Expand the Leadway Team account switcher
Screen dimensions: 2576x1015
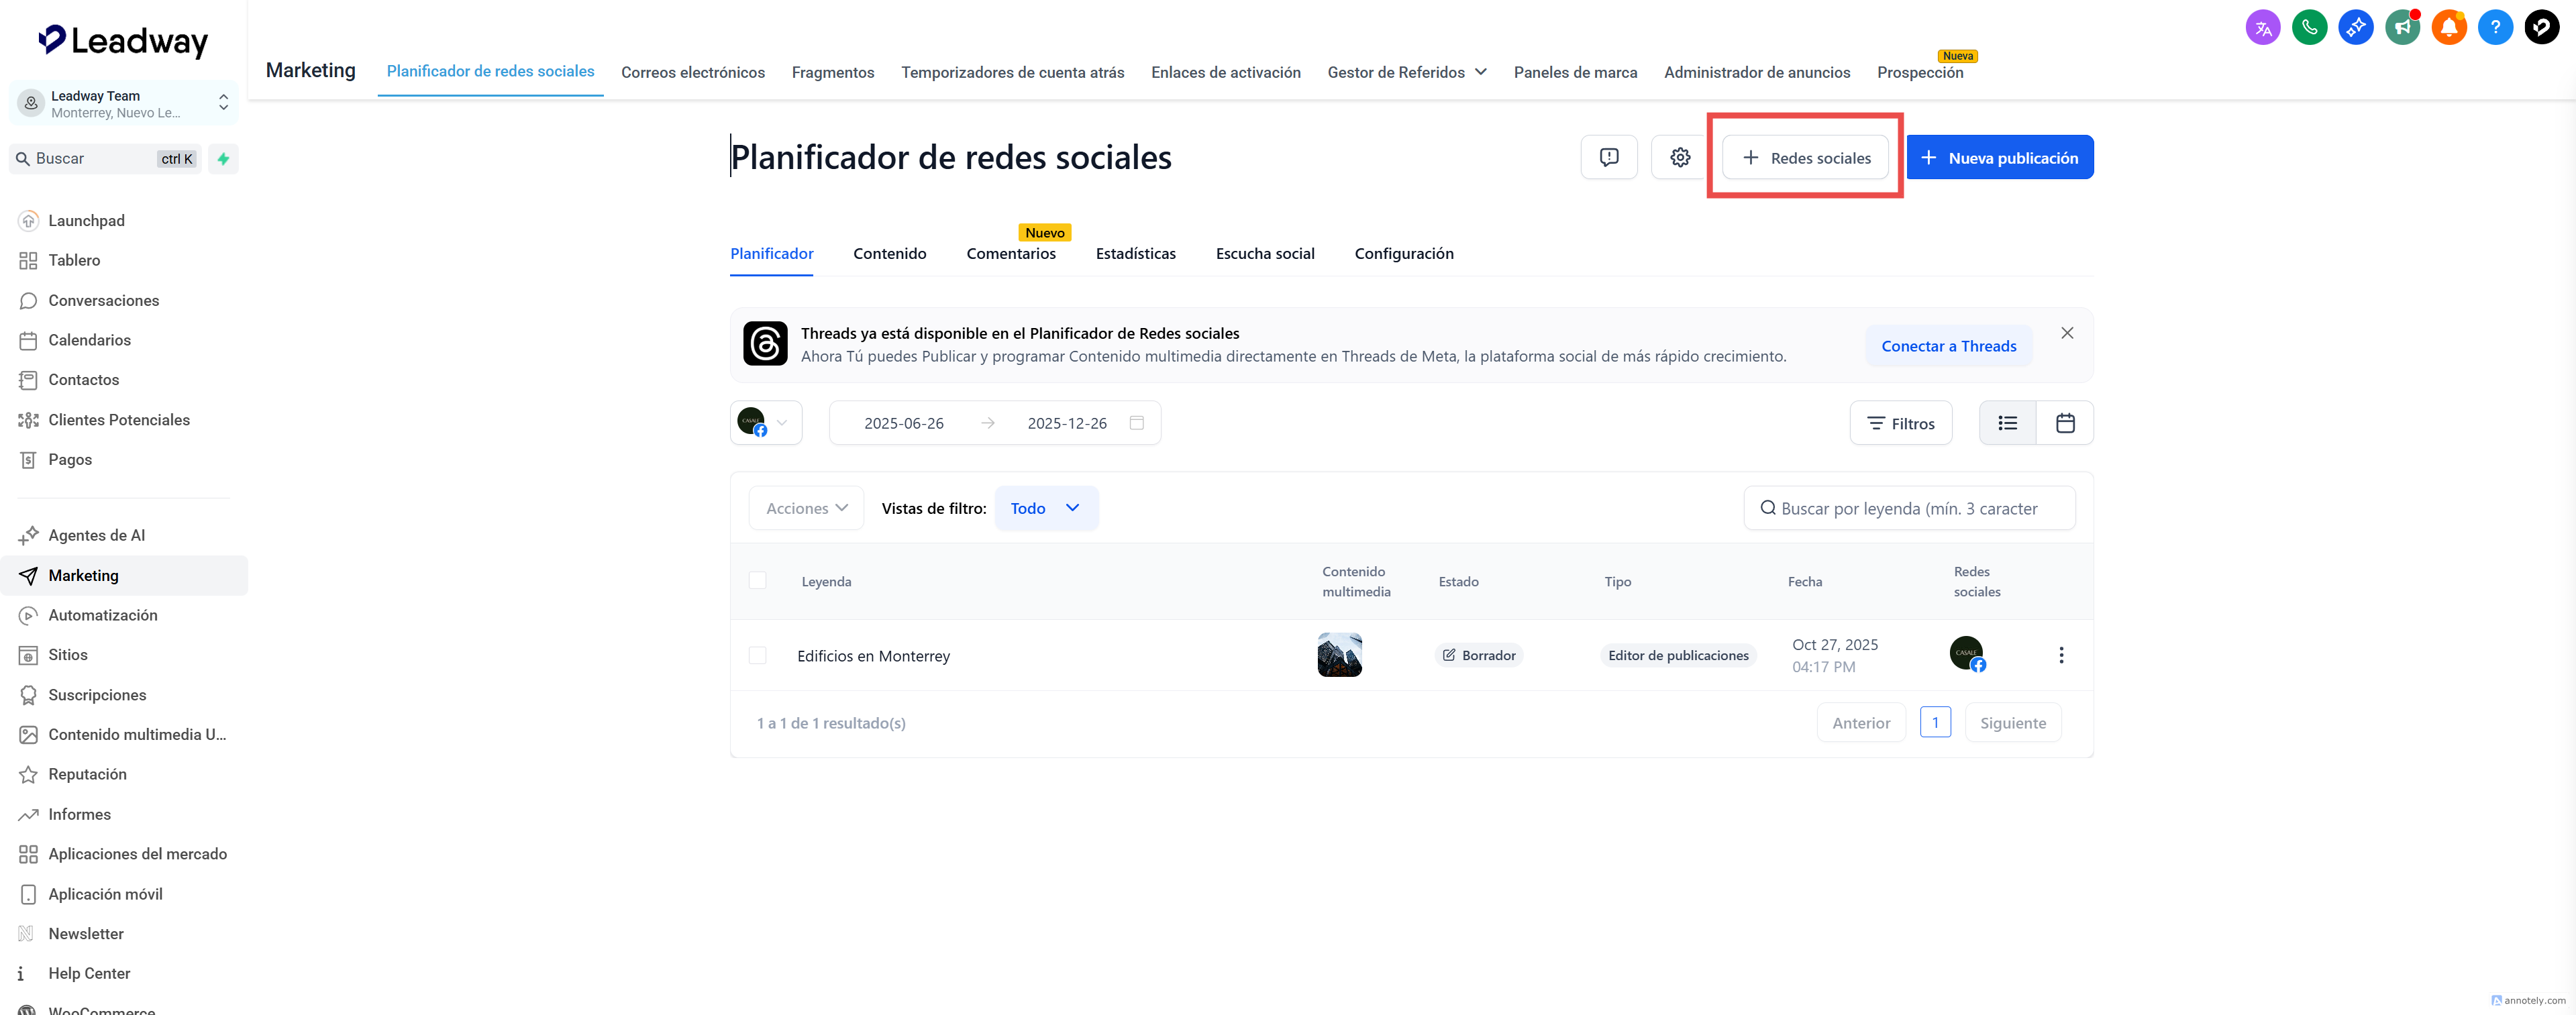124,103
